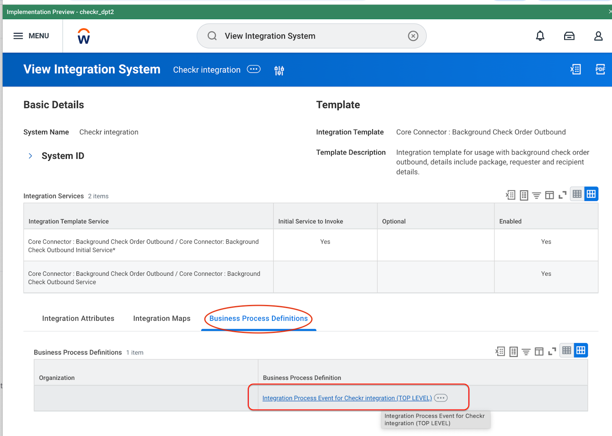612x436 pixels.
Task: Switch Integration Services to standard grid view
Action: [x=591, y=194]
